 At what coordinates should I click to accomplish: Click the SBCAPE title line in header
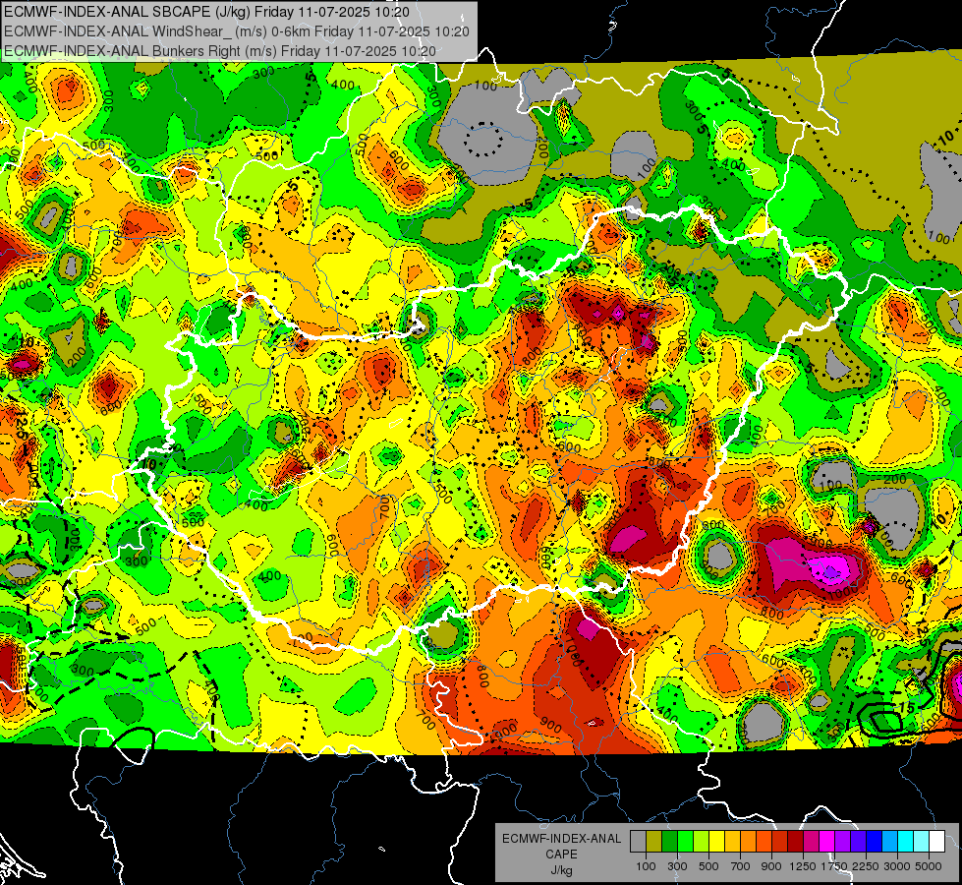[x=206, y=12]
